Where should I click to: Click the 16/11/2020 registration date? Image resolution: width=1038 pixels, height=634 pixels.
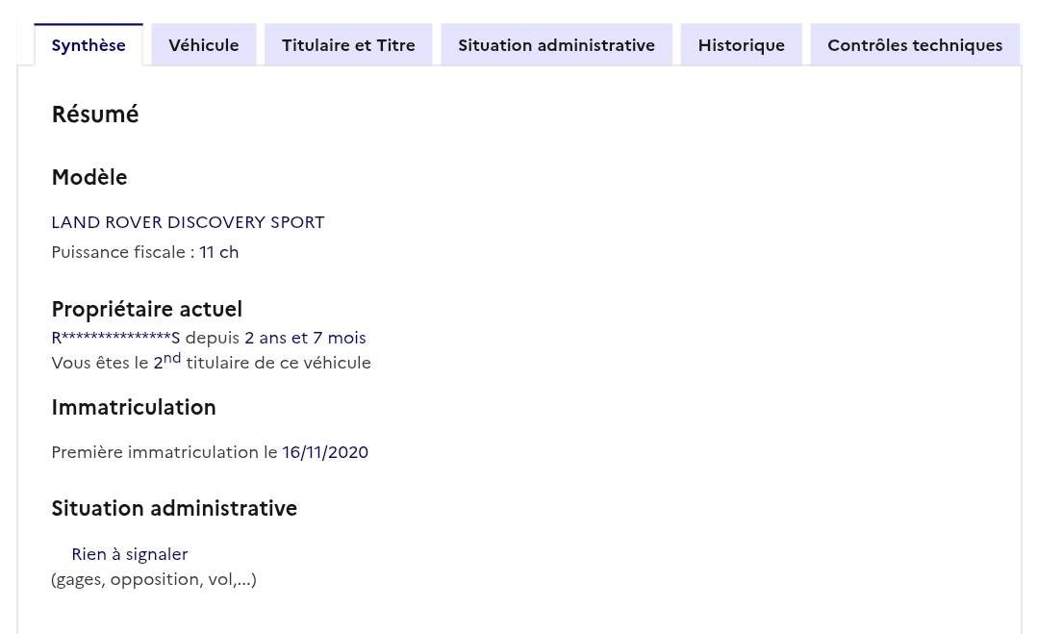coord(325,452)
